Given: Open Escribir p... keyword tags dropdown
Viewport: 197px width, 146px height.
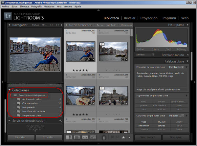Looking at the screenshot, I should pyautogui.click(x=176, y=67).
